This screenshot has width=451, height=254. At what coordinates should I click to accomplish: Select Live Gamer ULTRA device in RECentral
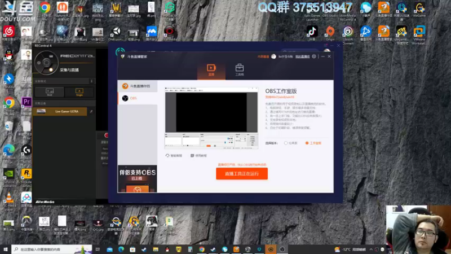(x=60, y=111)
